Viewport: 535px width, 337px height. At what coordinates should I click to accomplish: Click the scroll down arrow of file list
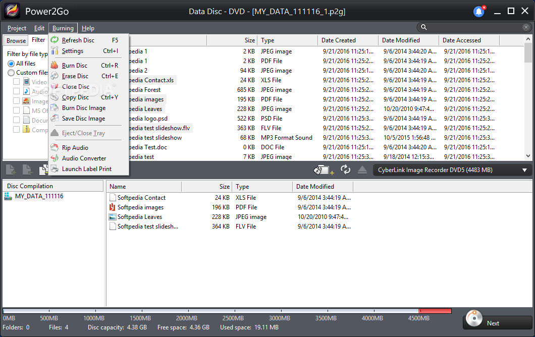pyautogui.click(x=528, y=156)
